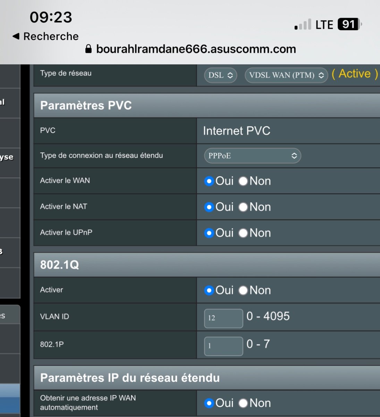Image resolution: width=380 pixels, height=417 pixels.
Task: Tap the battery level indicator
Action: [349, 24]
